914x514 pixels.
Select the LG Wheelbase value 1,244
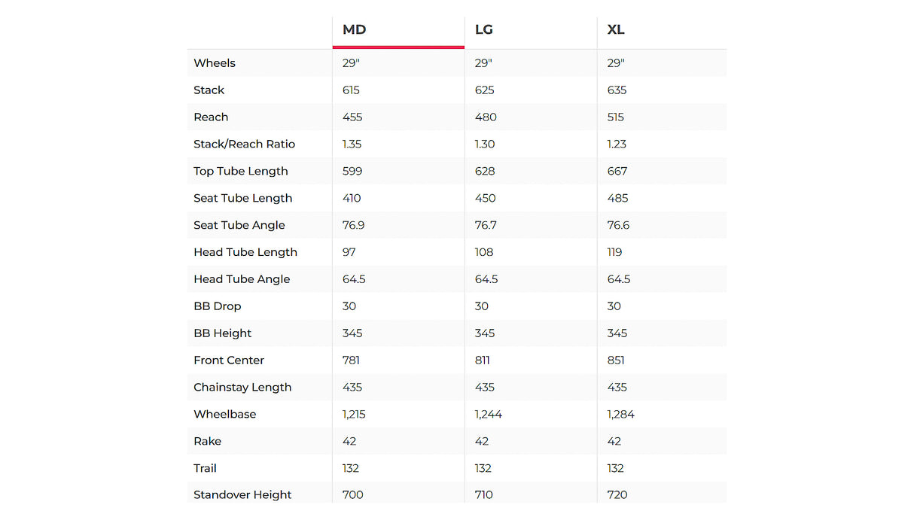tap(489, 415)
